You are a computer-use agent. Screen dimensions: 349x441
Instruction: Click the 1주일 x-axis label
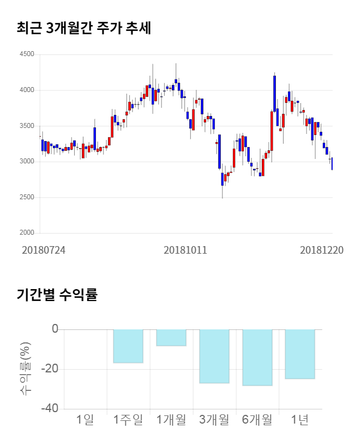click(128, 420)
